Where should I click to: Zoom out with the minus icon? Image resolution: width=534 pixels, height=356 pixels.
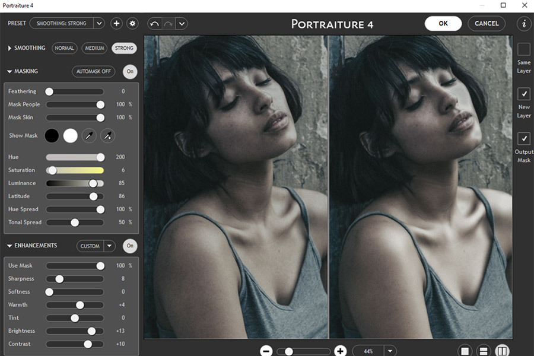[x=266, y=351]
